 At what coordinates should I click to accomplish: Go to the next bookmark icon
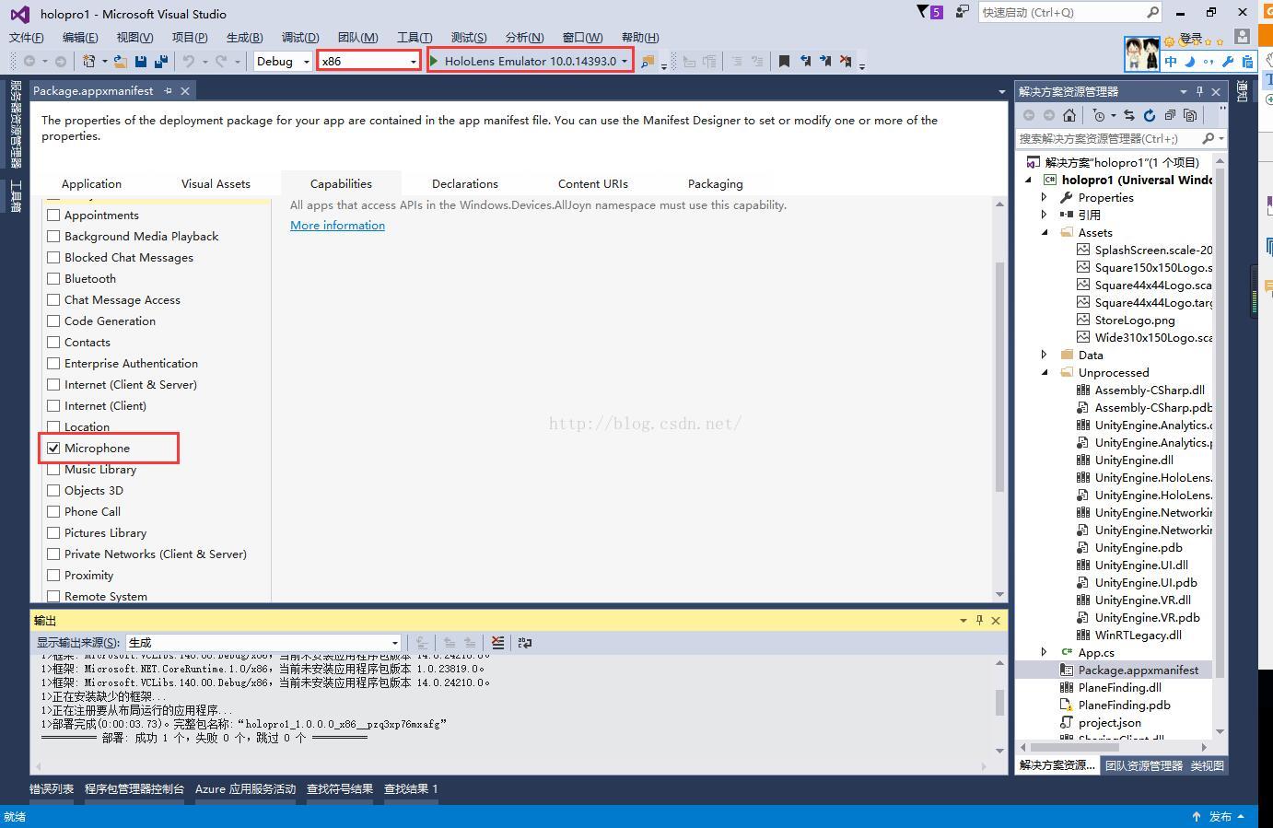coord(825,61)
